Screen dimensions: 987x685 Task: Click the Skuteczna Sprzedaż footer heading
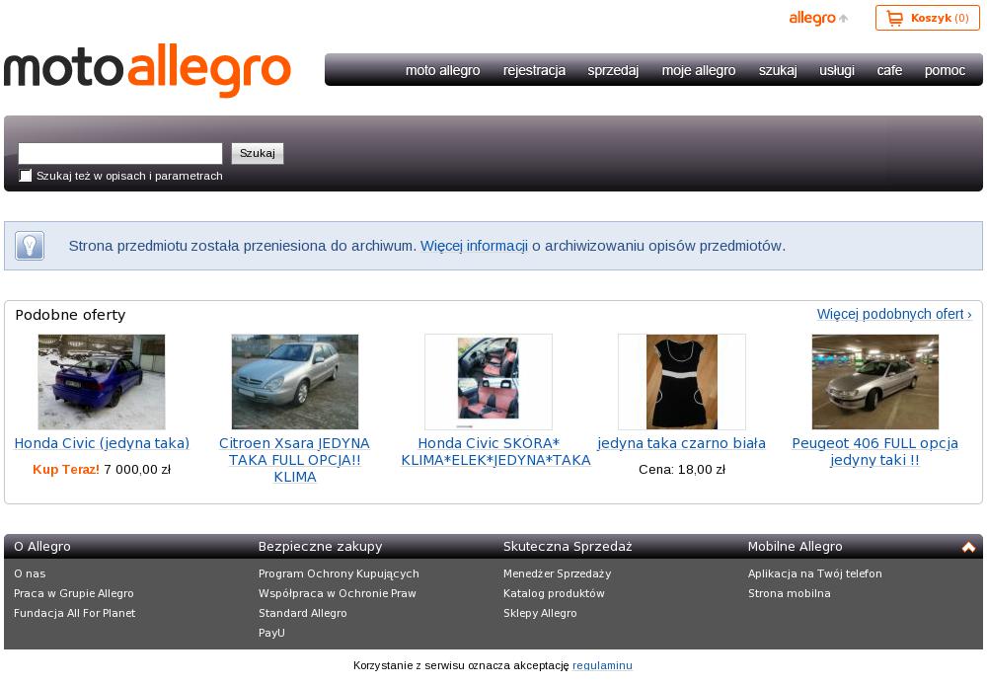pyautogui.click(x=568, y=547)
